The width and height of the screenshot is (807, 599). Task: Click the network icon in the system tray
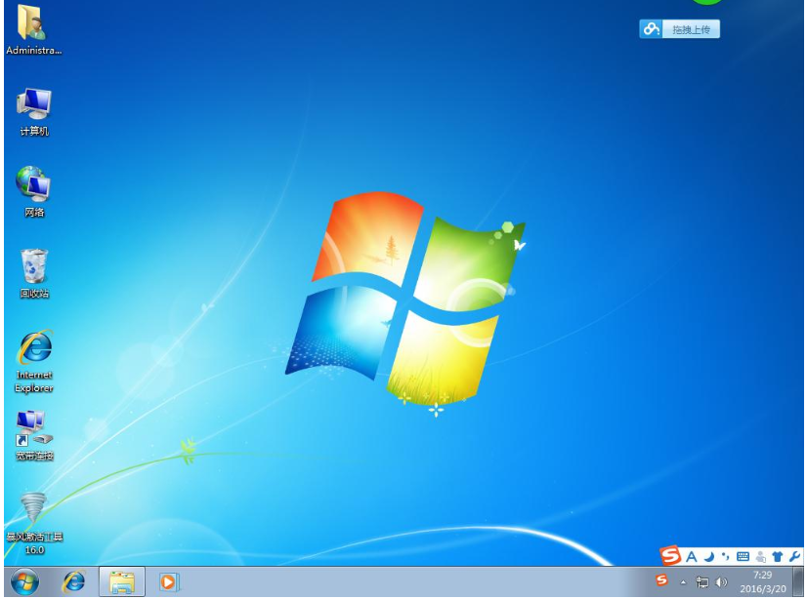coord(702,583)
